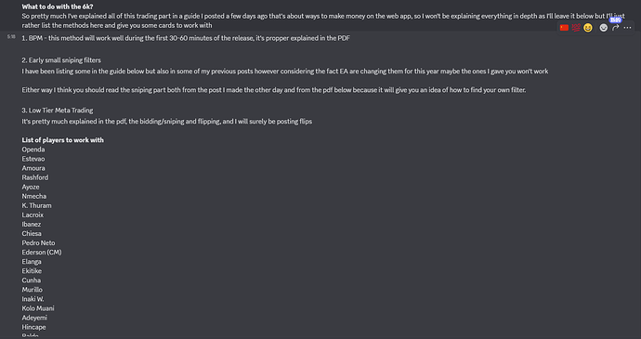Click the "What to do with the 6k?" heading
This screenshot has width=641, height=339.
click(x=58, y=7)
